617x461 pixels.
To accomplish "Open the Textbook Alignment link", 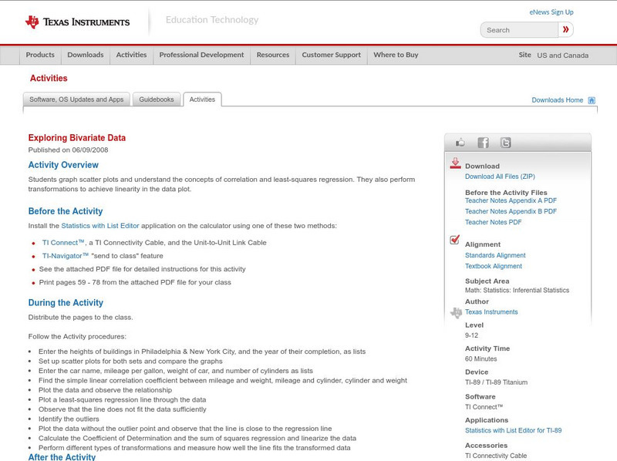I will pos(494,266).
